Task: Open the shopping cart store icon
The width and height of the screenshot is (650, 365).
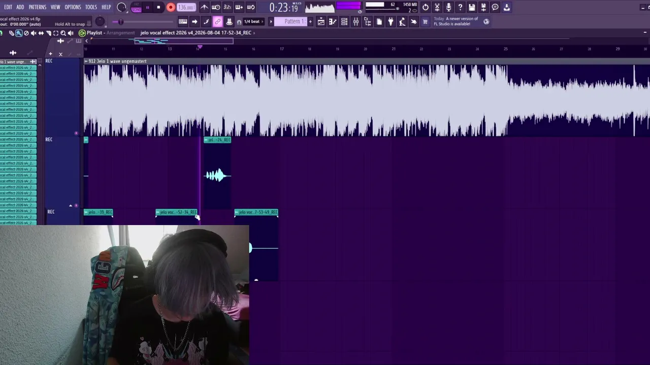Action: click(425, 22)
